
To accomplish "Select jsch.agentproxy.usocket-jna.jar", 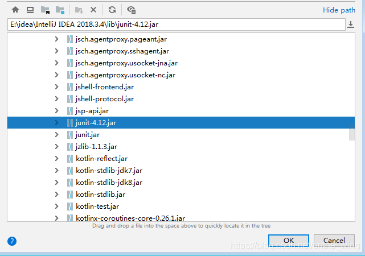I will [126, 63].
